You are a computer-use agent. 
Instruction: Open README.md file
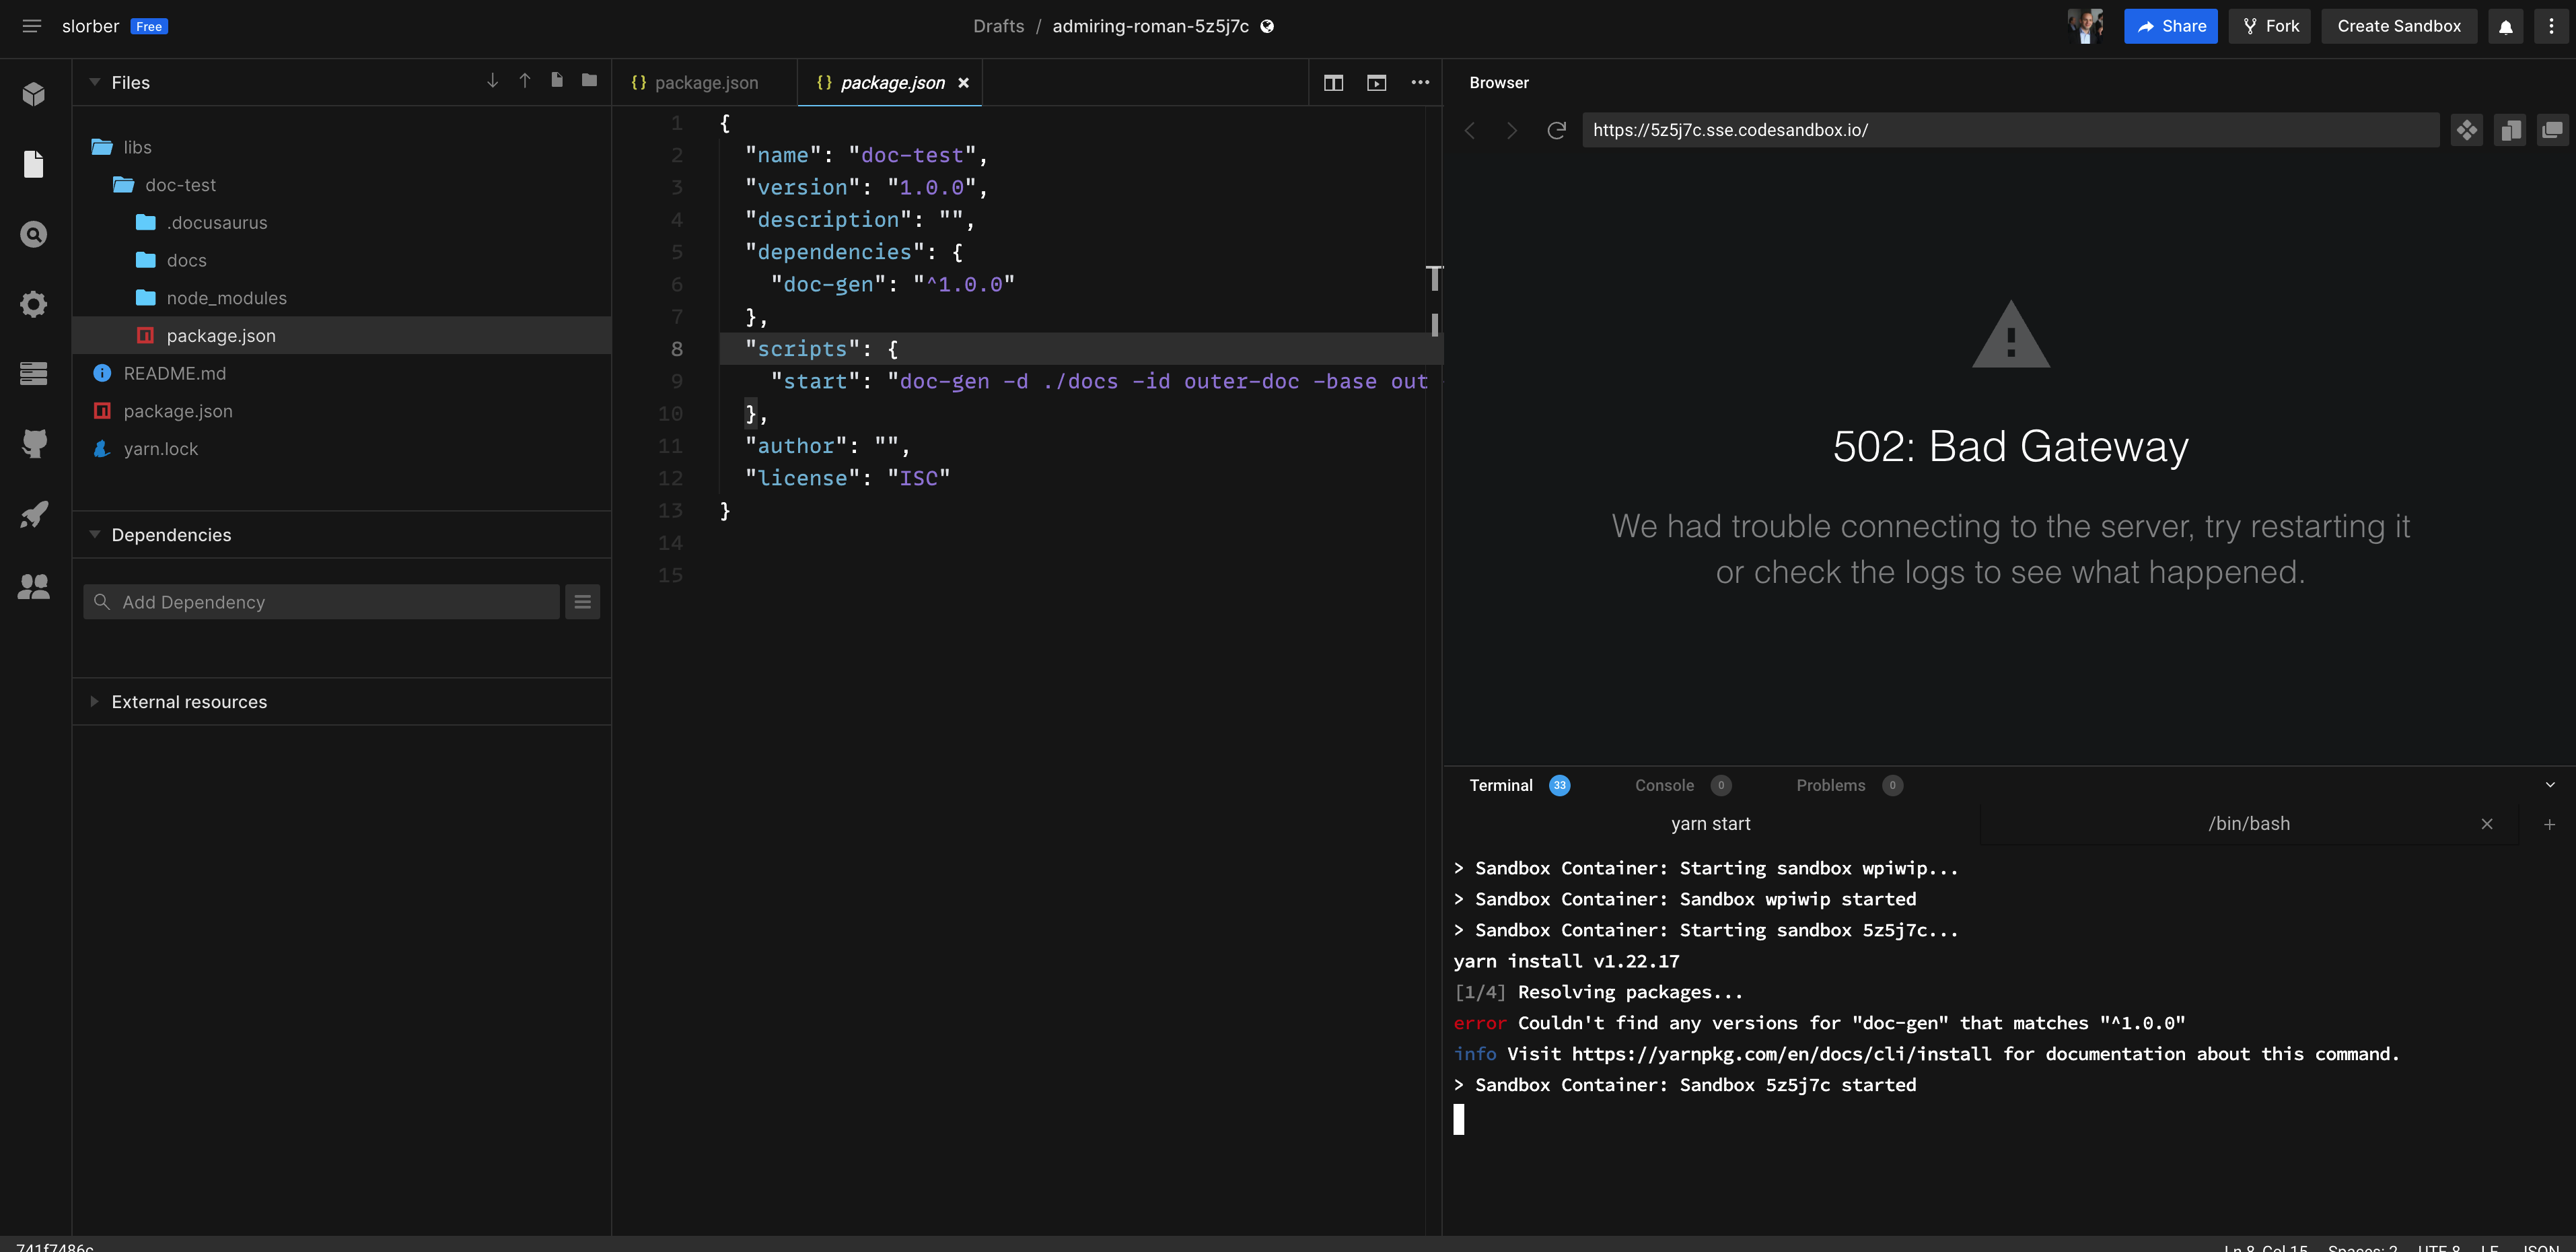tap(342, 373)
